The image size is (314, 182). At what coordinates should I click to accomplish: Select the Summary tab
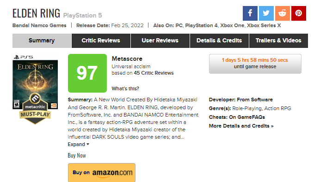click(x=42, y=41)
